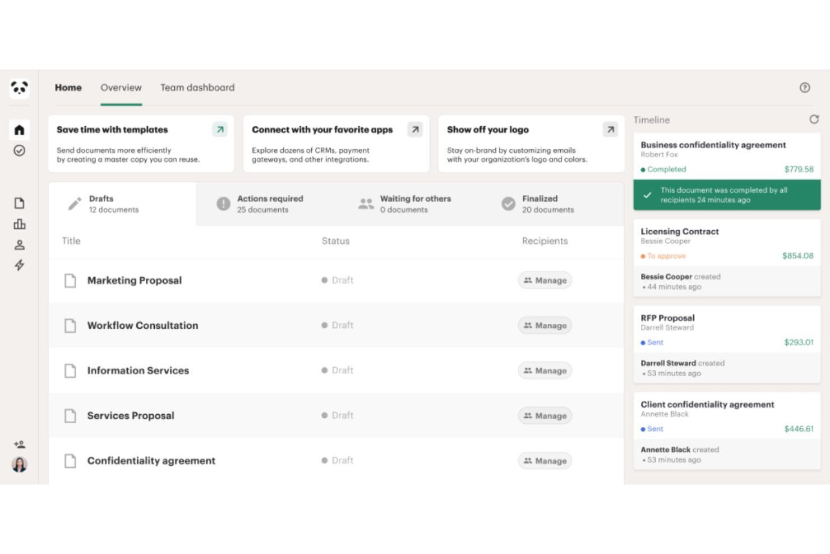Image resolution: width=830 pixels, height=554 pixels.
Task: Switch to the Team dashboard tab
Action: 197,88
